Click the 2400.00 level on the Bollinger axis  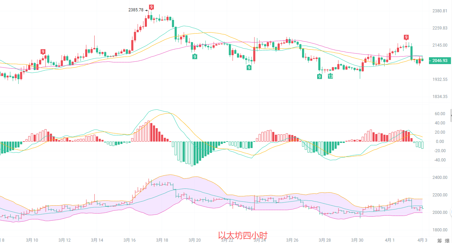(x=440, y=178)
